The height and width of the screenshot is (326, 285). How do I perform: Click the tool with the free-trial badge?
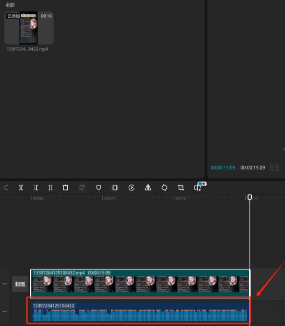[x=198, y=187]
